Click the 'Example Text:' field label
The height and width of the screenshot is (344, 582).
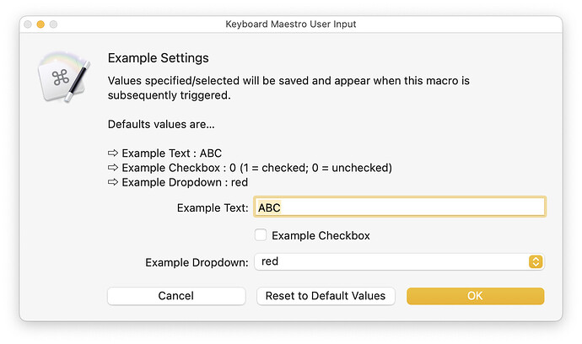coord(213,207)
